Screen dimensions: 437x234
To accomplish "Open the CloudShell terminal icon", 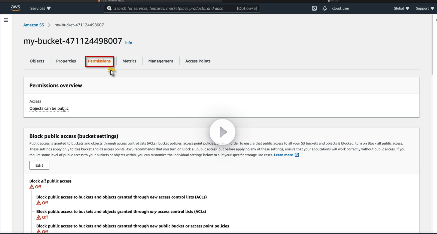I will point(314,8).
